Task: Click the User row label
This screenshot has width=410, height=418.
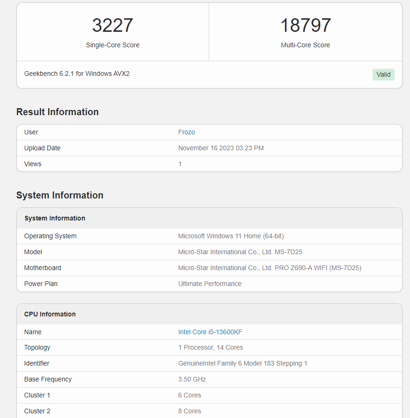Action: 31,132
